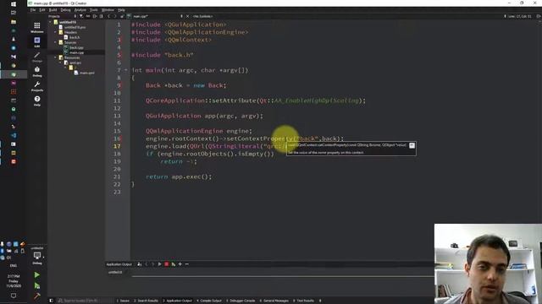542x304 pixels.
Task: Open the Issues output pane
Action: coord(123,301)
